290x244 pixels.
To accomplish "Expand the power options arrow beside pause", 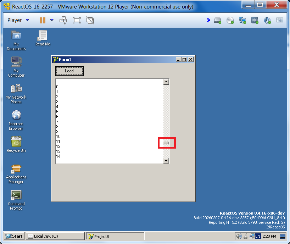I will [52, 20].
